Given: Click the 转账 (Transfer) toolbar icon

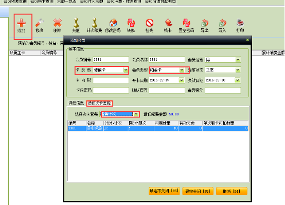Looking at the screenshot, I should pos(131,23).
